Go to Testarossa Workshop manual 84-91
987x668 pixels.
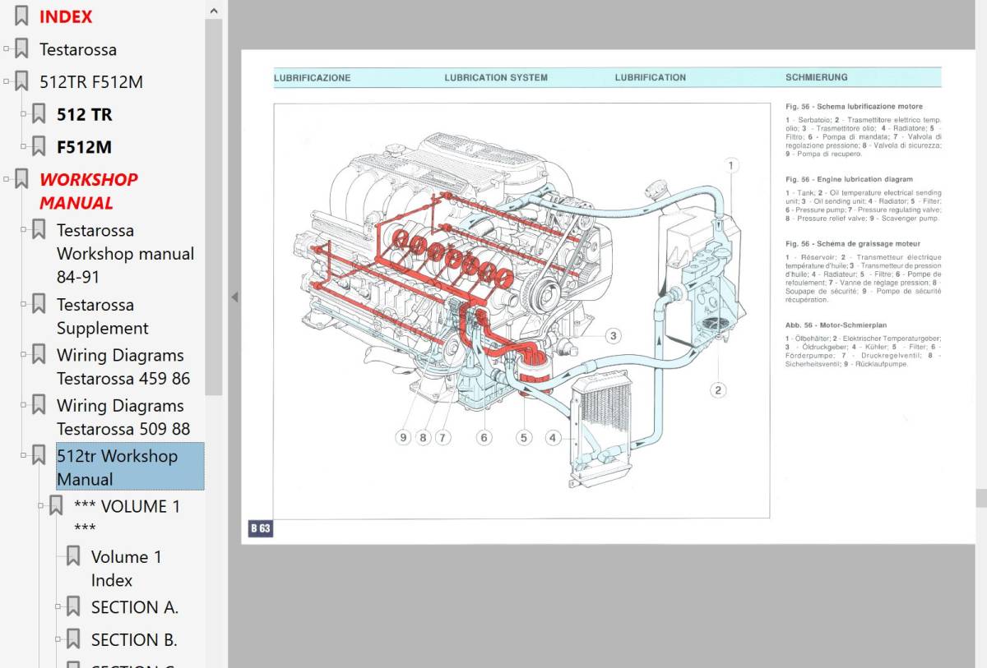pos(125,254)
